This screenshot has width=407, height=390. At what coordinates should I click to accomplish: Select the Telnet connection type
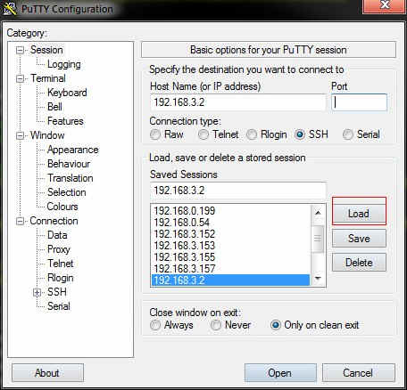pyautogui.click(x=203, y=134)
